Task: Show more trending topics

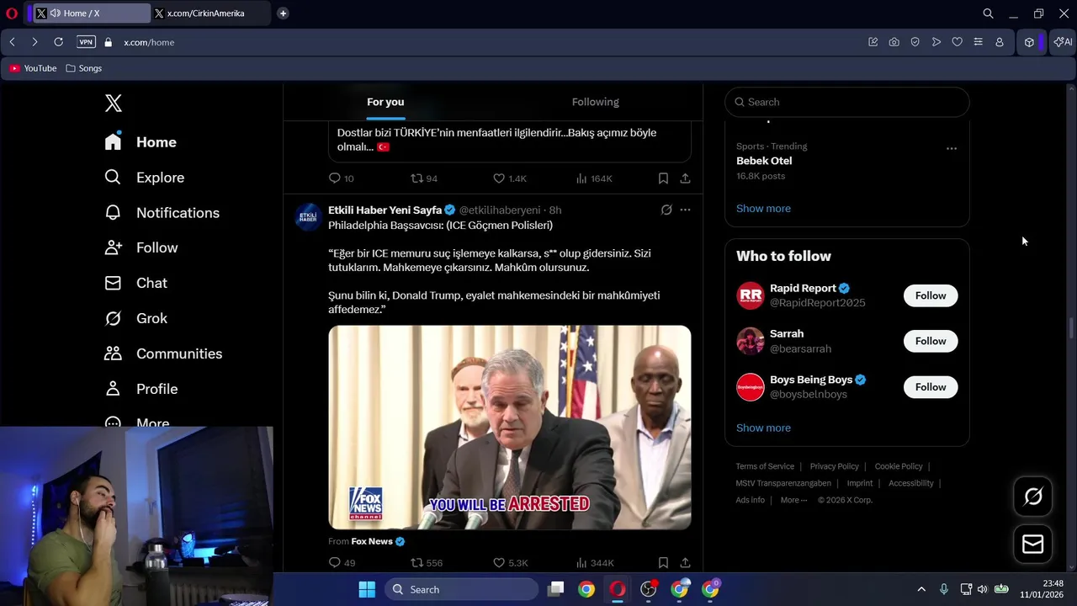Action: tap(763, 209)
